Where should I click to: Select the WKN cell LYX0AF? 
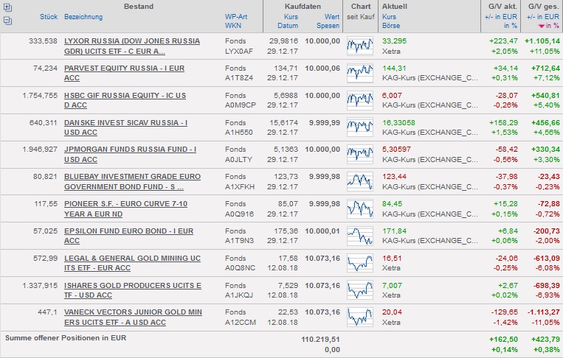[x=239, y=52]
